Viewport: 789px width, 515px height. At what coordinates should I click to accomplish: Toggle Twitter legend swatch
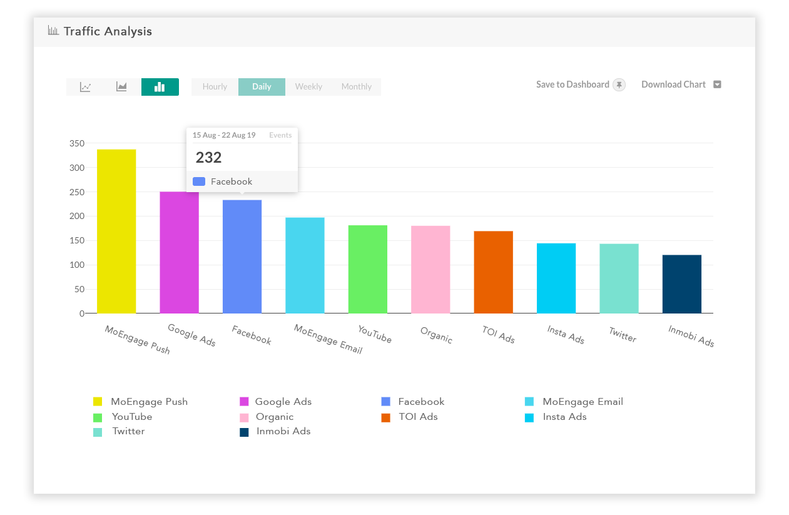click(x=98, y=432)
